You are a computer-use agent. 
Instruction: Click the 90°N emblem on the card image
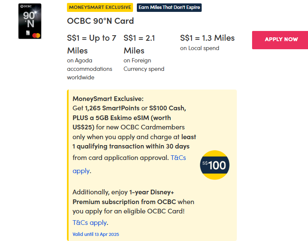point(30,19)
